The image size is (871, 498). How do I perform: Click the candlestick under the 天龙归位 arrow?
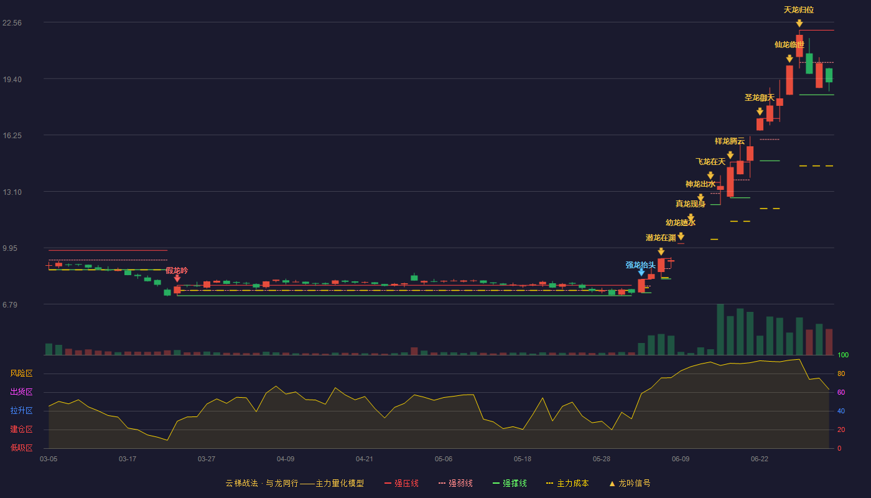pyautogui.click(x=799, y=46)
